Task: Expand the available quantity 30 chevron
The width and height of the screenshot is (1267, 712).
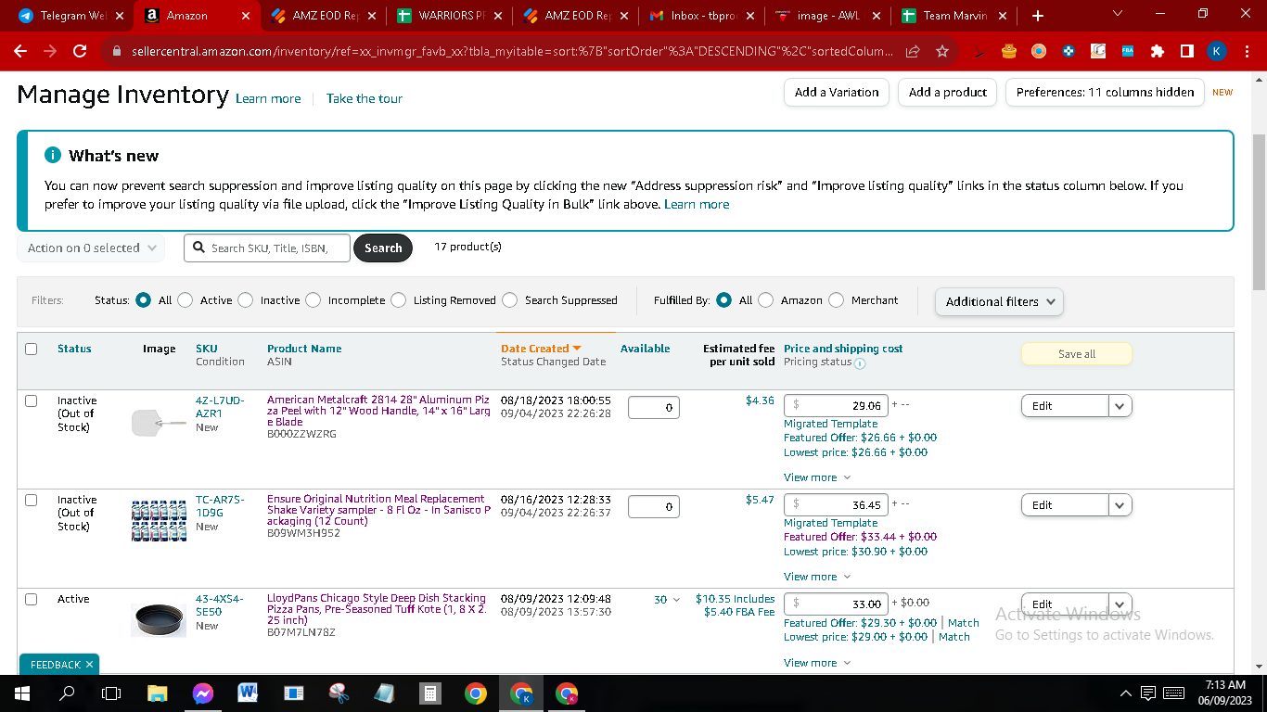Action: tap(676, 600)
